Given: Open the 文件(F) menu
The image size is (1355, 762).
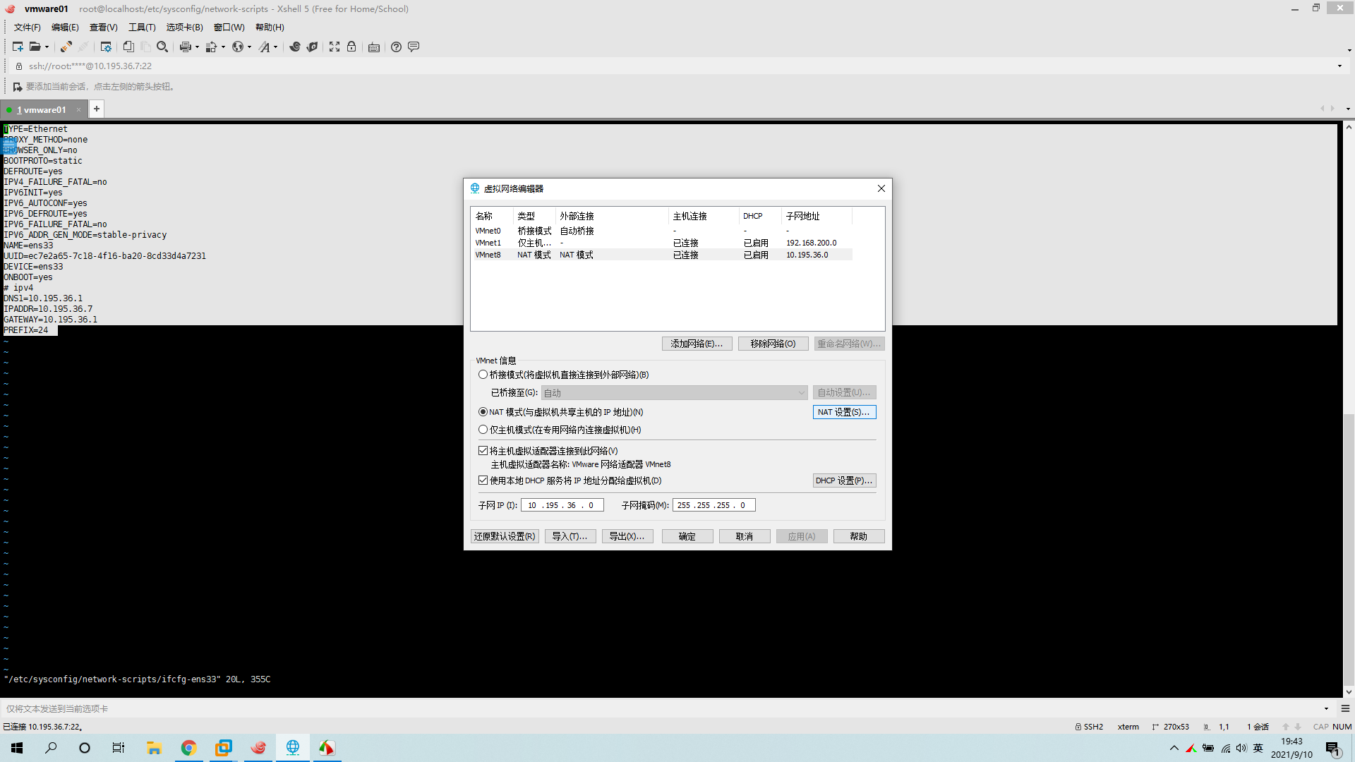Looking at the screenshot, I should coord(27,28).
